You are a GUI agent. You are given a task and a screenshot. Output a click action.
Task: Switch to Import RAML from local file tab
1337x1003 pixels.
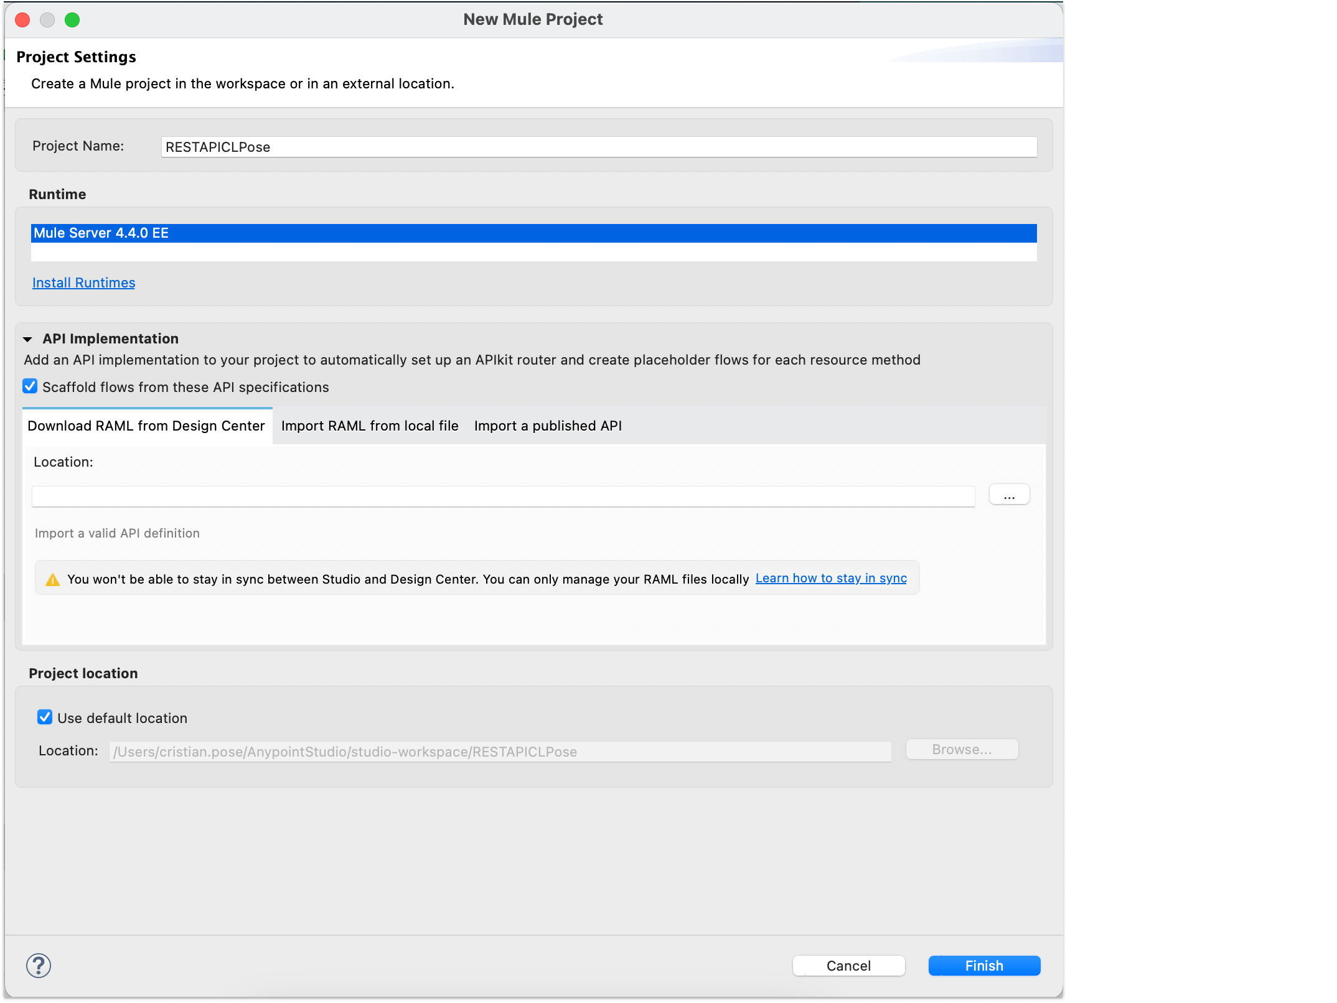[x=369, y=426]
